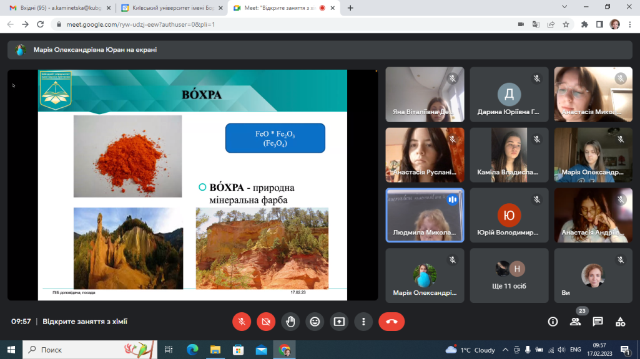This screenshot has height=359, width=640.
Task: Open the chat with everyone icon
Action: (x=598, y=322)
